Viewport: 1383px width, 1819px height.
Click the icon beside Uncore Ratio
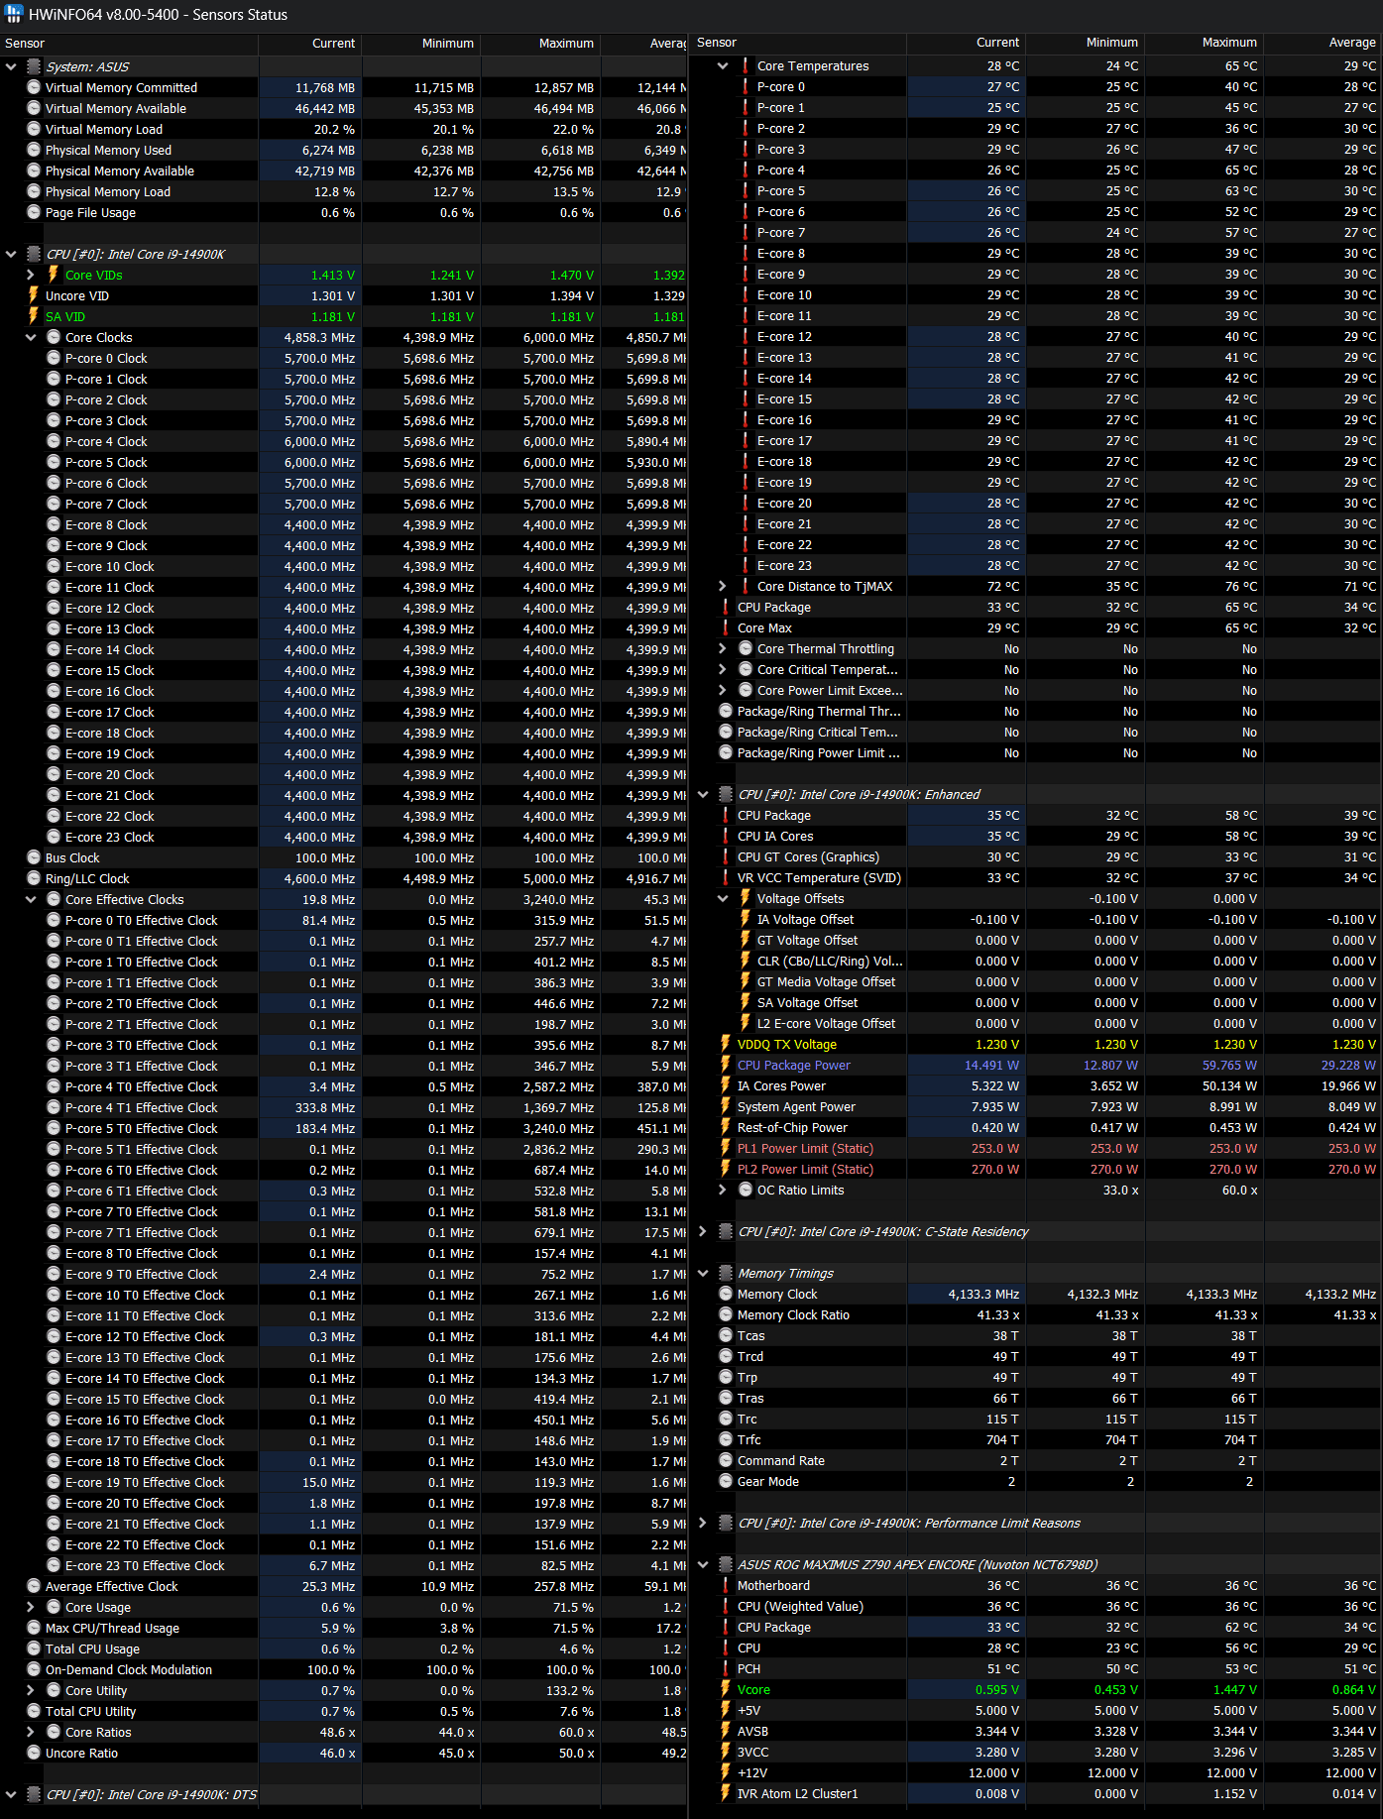click(34, 1753)
